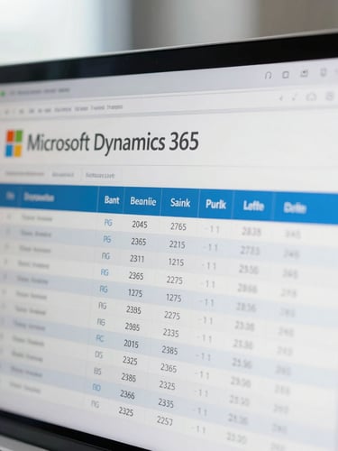Select the cell reading 2366
Screen dimensions: 338x451
pos(127,394)
